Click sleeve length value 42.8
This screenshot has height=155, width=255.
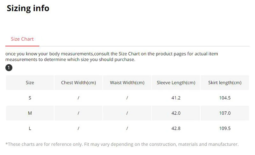coord(176,129)
